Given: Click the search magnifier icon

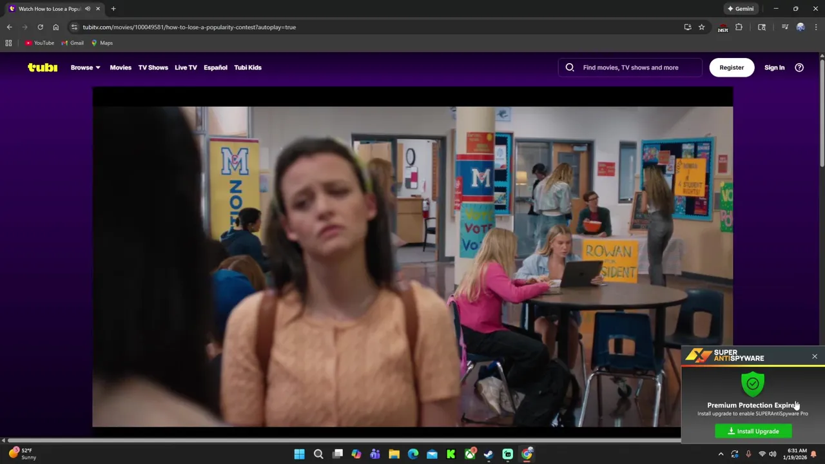Looking at the screenshot, I should 570,67.
